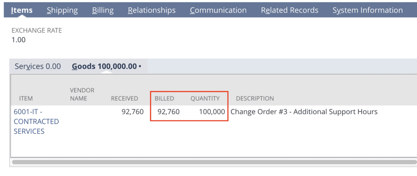Open the 6001-IT - Contracted Services item link
Image resolution: width=417 pixels, height=176 pixels.
click(x=36, y=121)
